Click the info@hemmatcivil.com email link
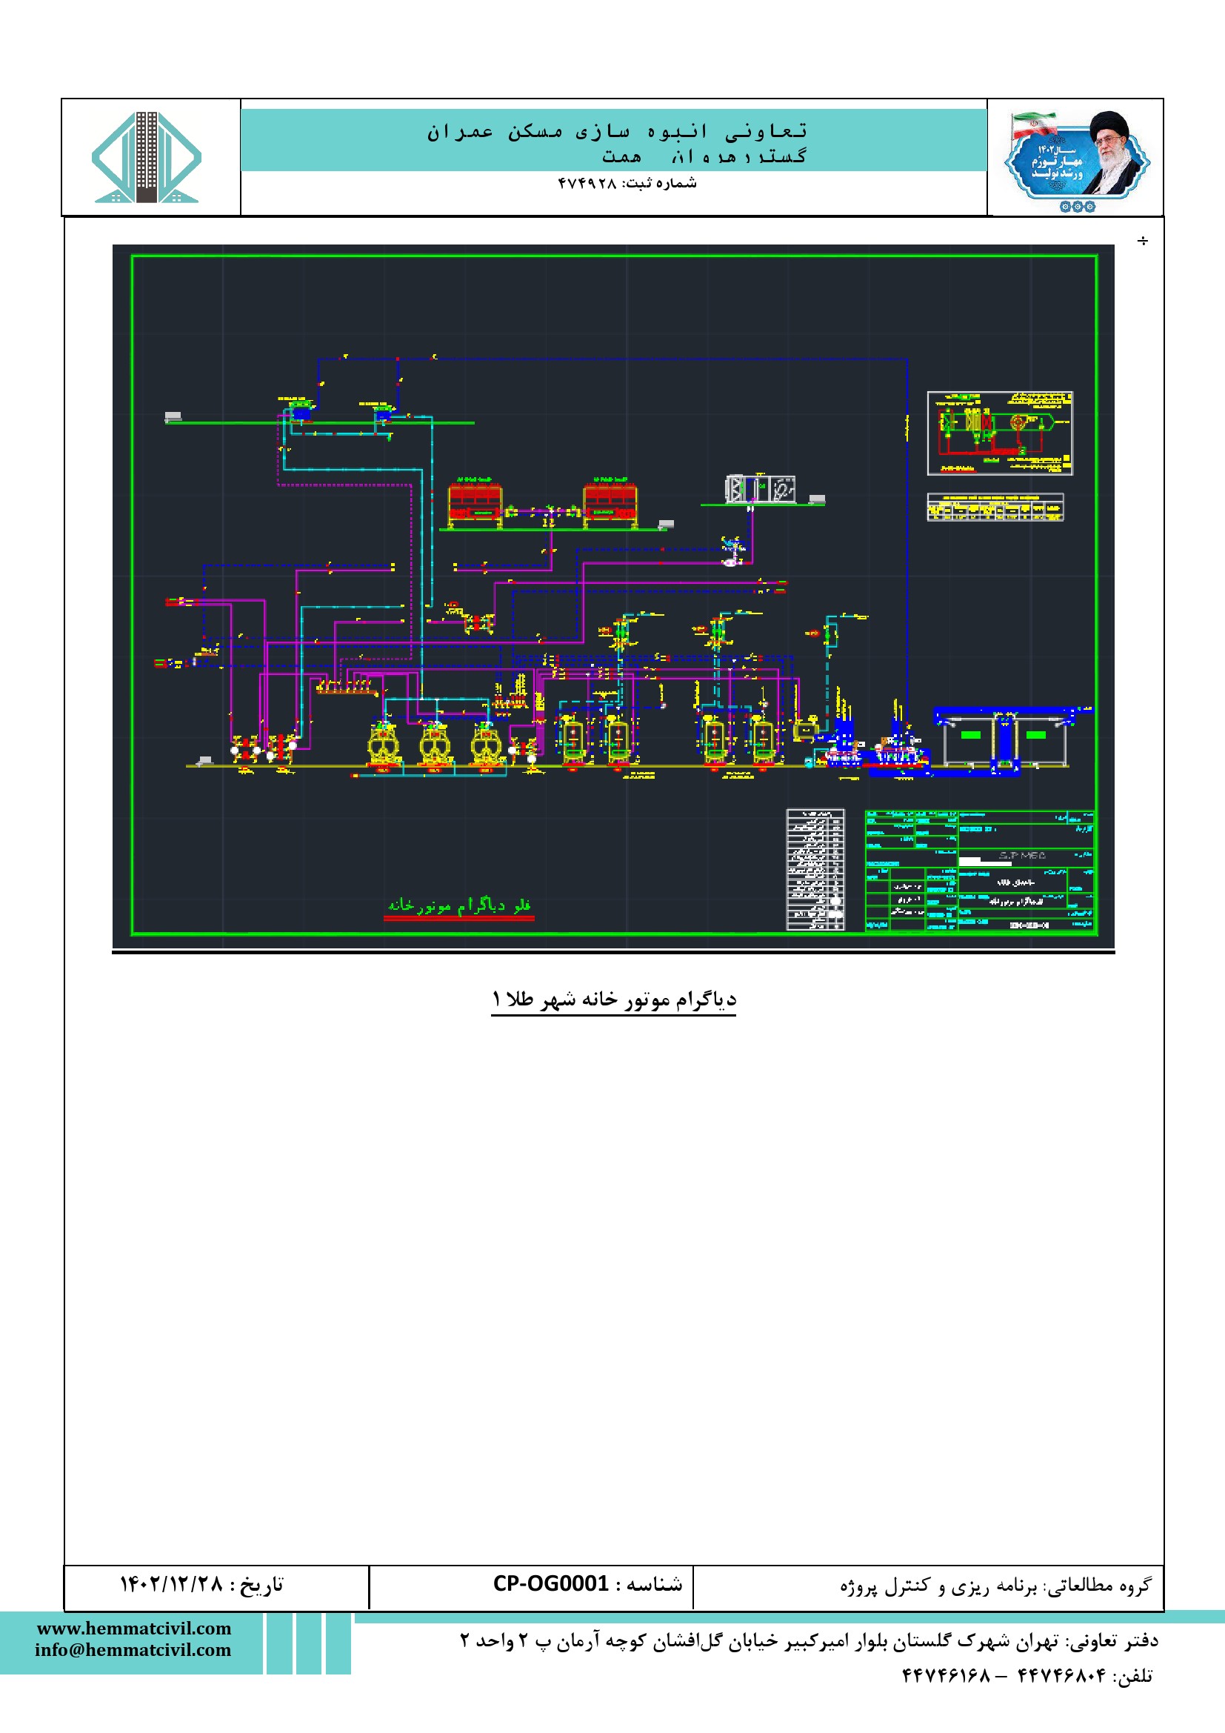Screen dimensions: 1225x1733 (x=133, y=1650)
